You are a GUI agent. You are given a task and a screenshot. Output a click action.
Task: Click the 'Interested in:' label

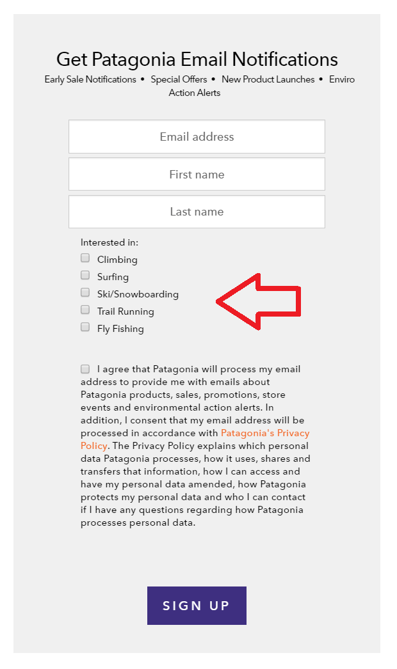coord(109,242)
